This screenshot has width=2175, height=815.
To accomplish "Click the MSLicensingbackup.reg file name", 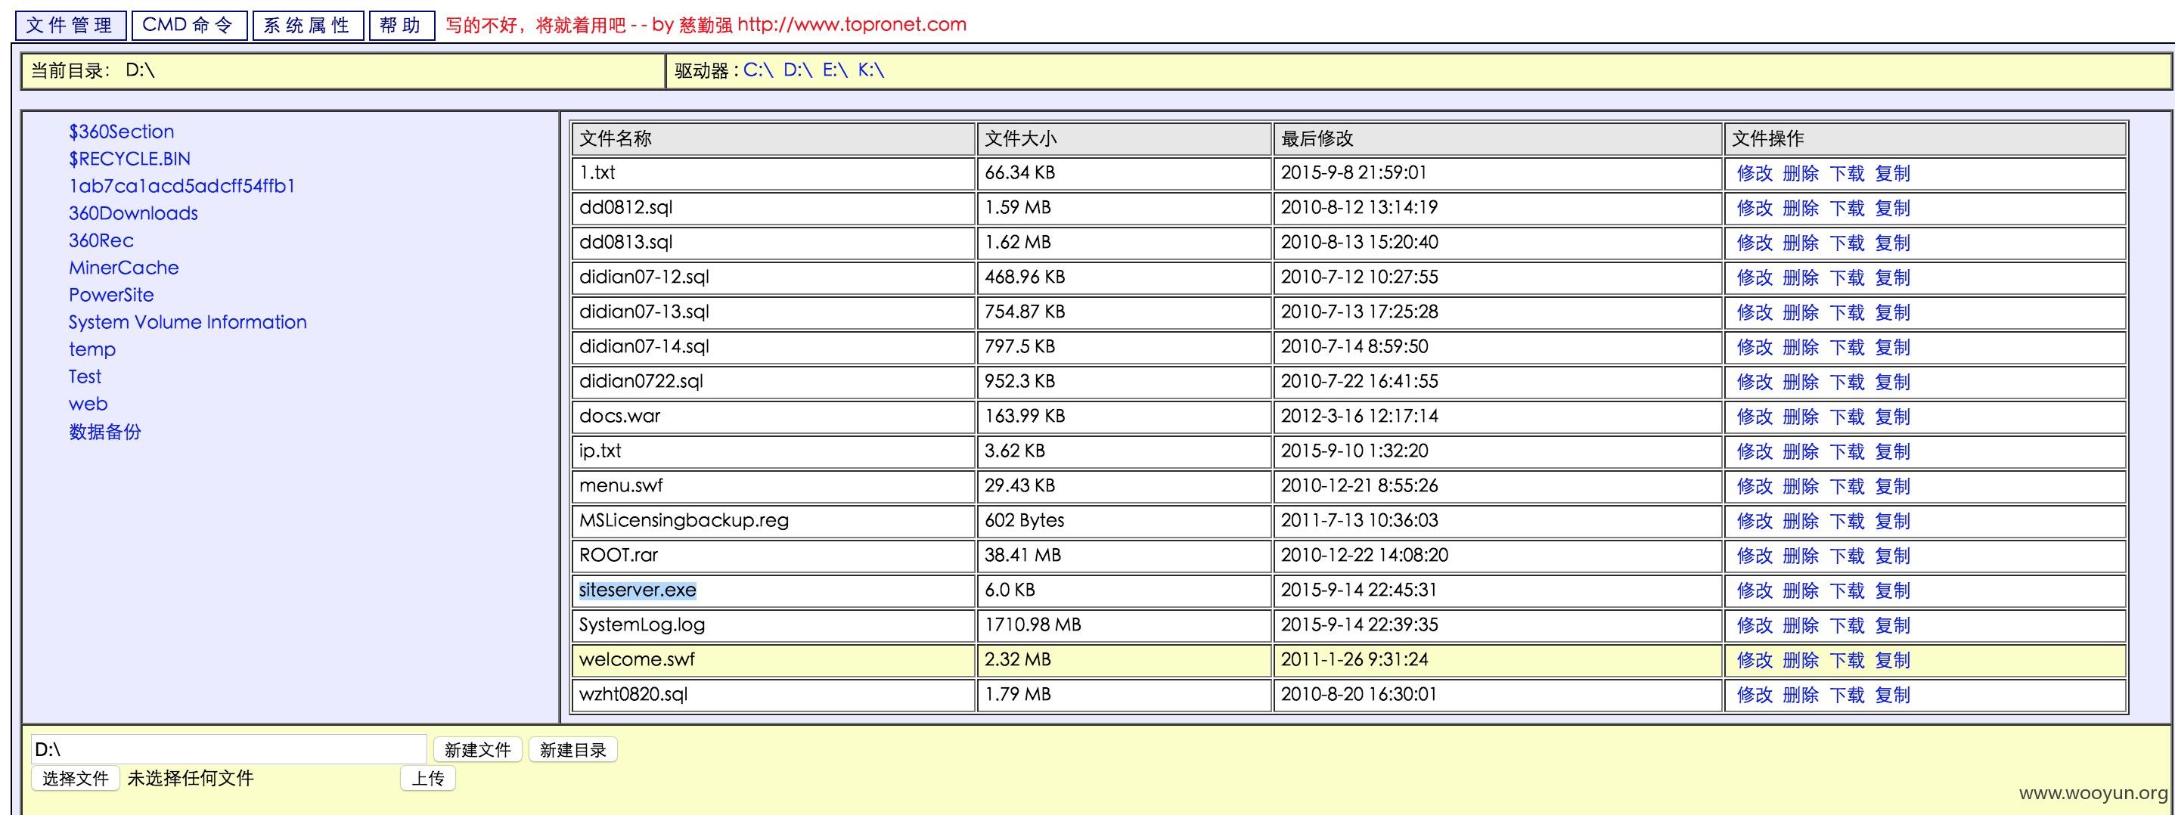I will [x=684, y=521].
